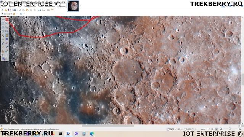
Task: Click the Deselect icon in the toolbar
Action: pyautogui.click(x=34, y=10)
